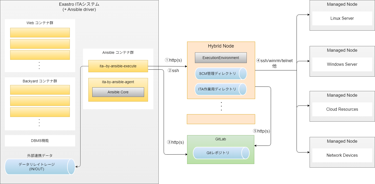Select the データリレイトレージ (IN/OUT) storage cylinder
This screenshot has height=184, width=375.
[37, 167]
